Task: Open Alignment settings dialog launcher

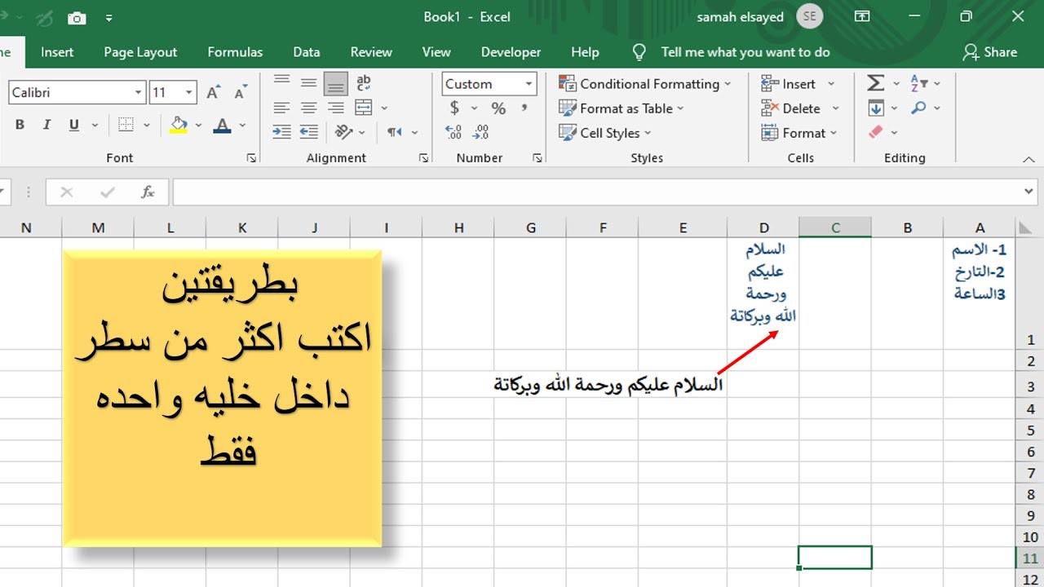Action: (x=423, y=158)
